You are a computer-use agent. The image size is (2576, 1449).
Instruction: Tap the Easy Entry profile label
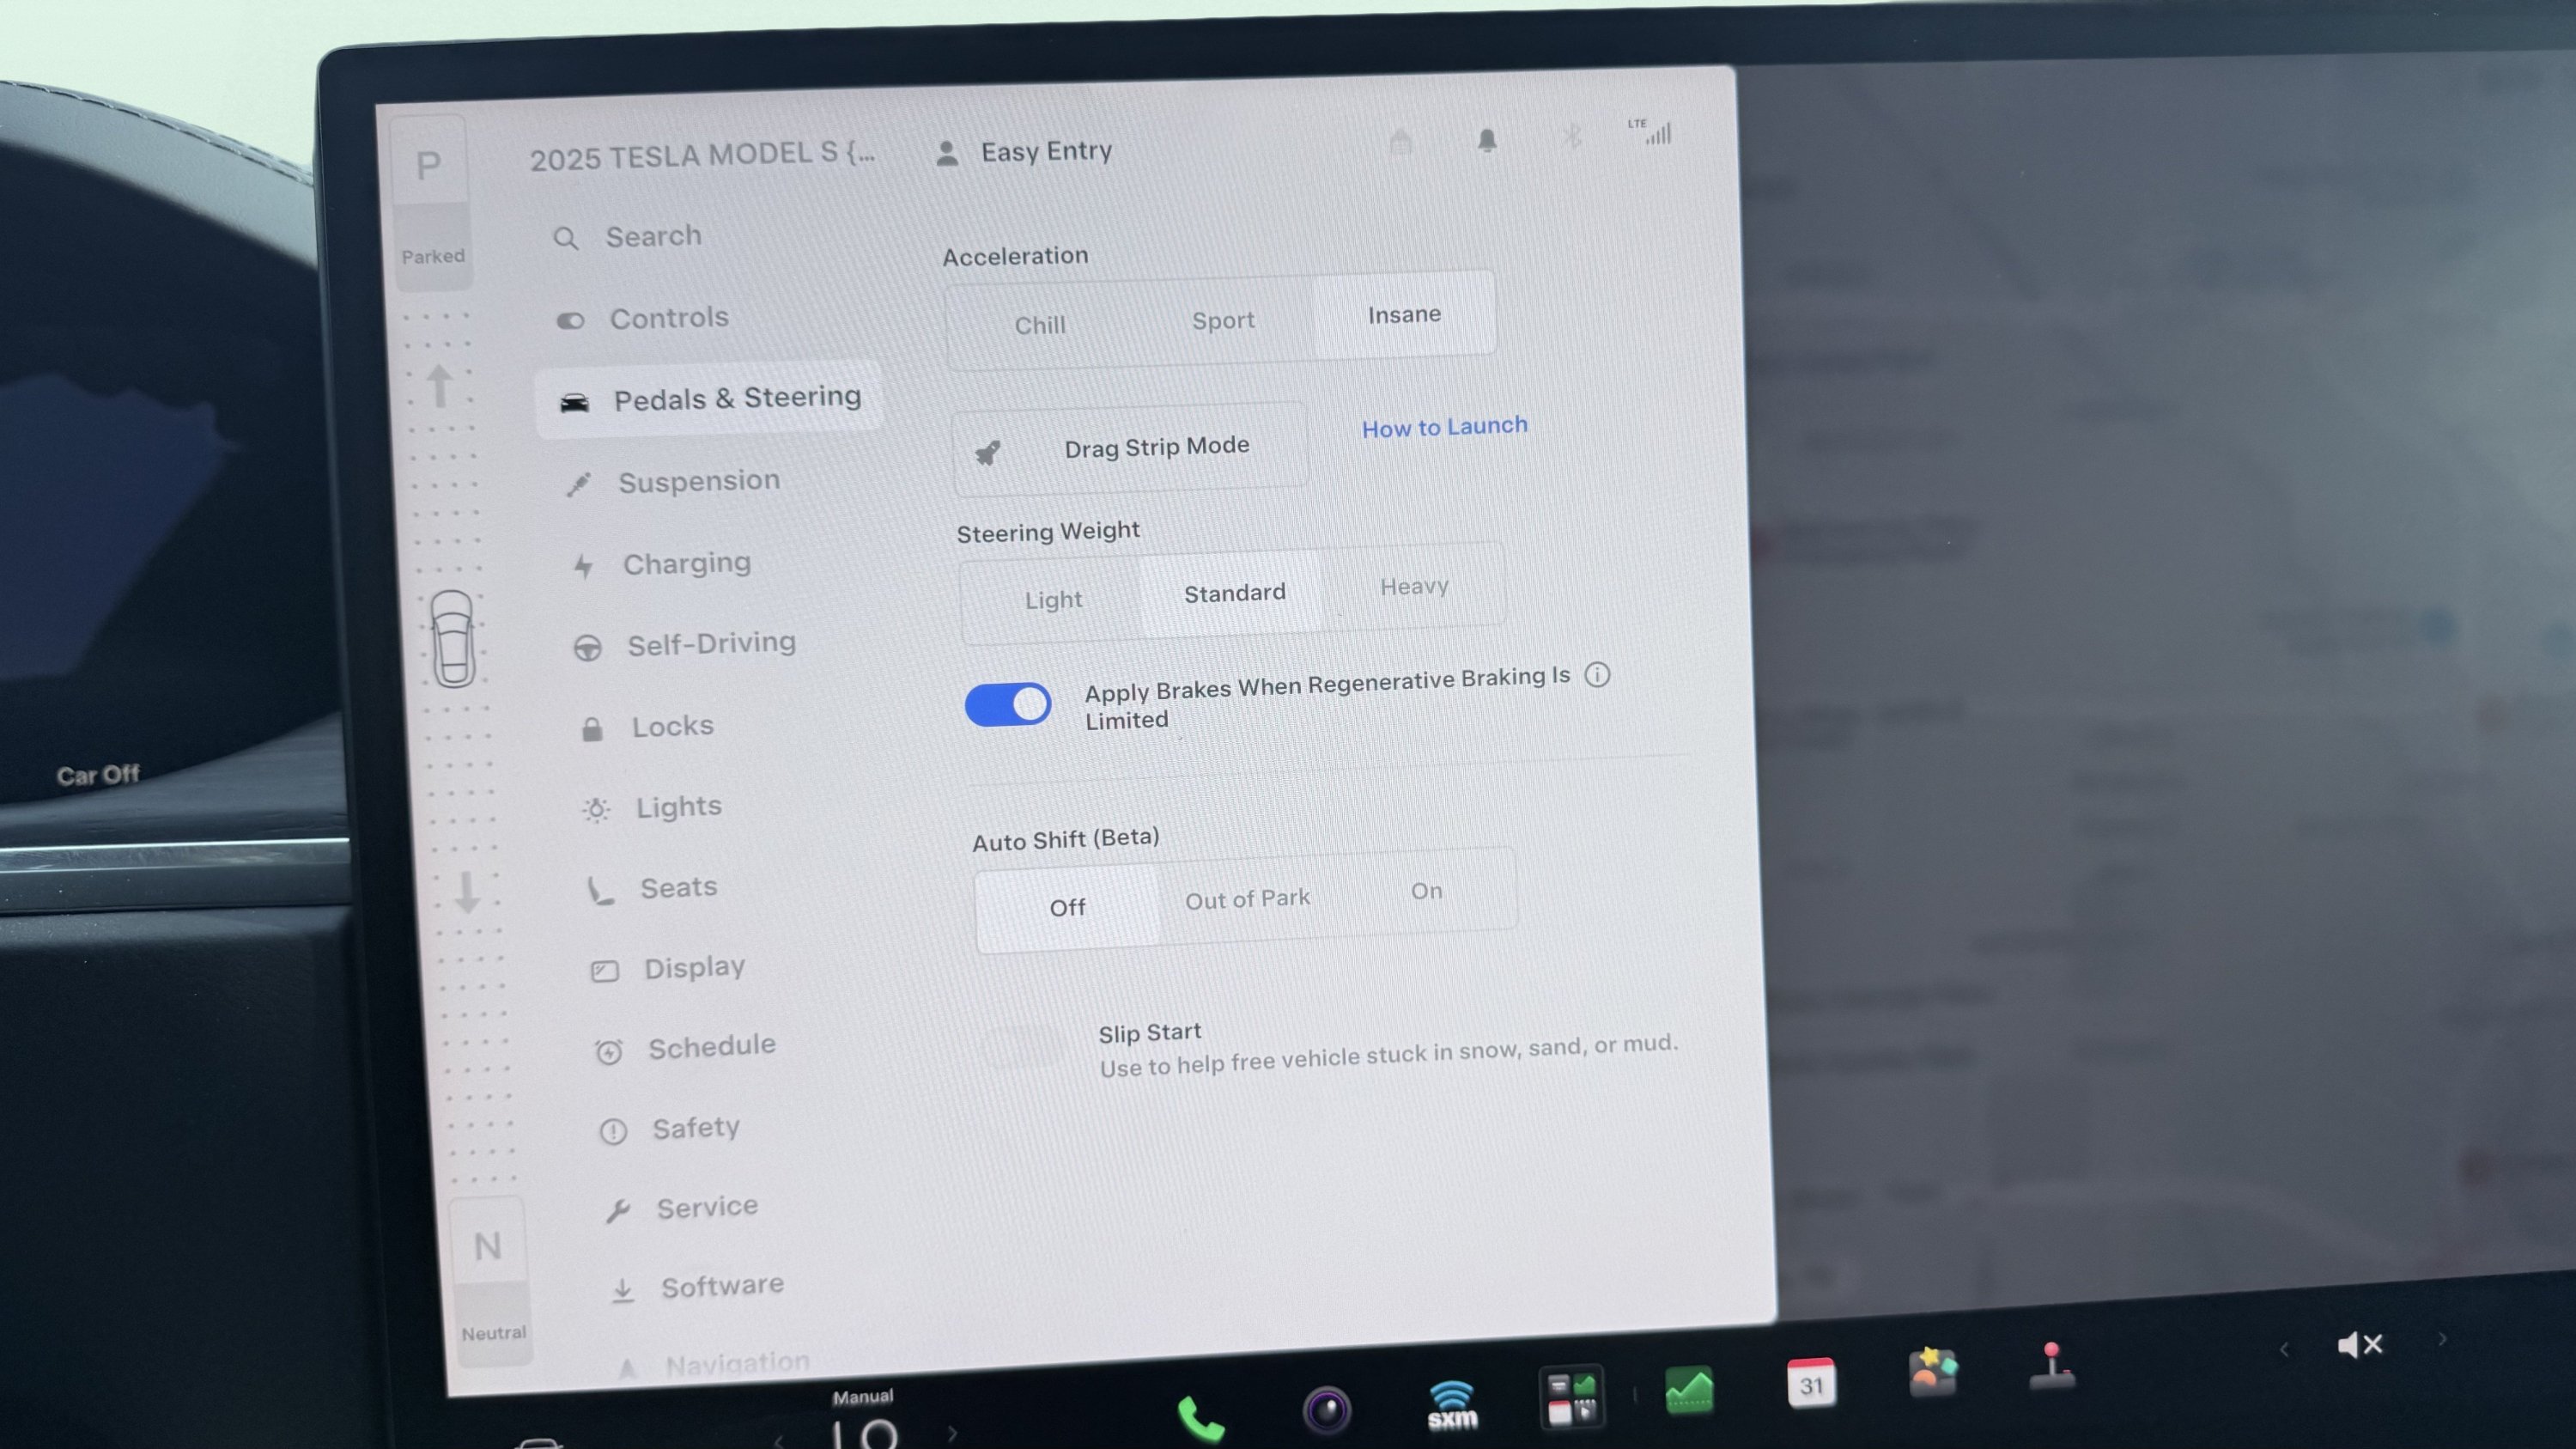coord(1046,151)
